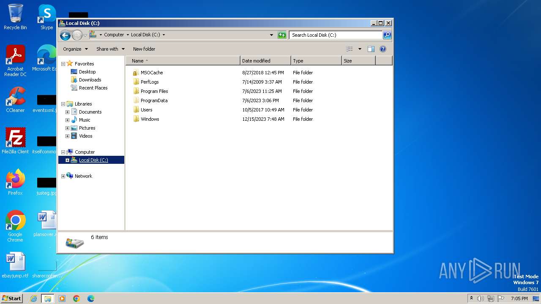Expand the Documents library node

pyautogui.click(x=67, y=112)
